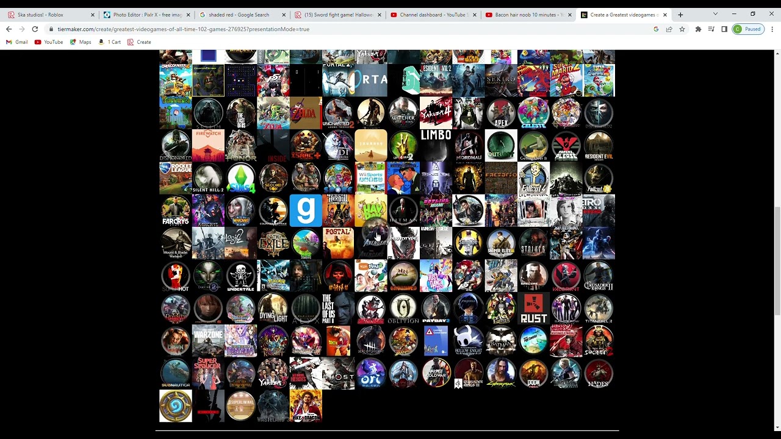Image resolution: width=781 pixels, height=439 pixels.
Task: Select the Apex Legends icon
Action: (x=501, y=113)
